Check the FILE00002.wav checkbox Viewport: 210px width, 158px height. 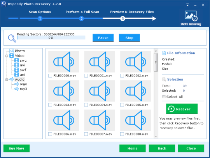(122, 76)
